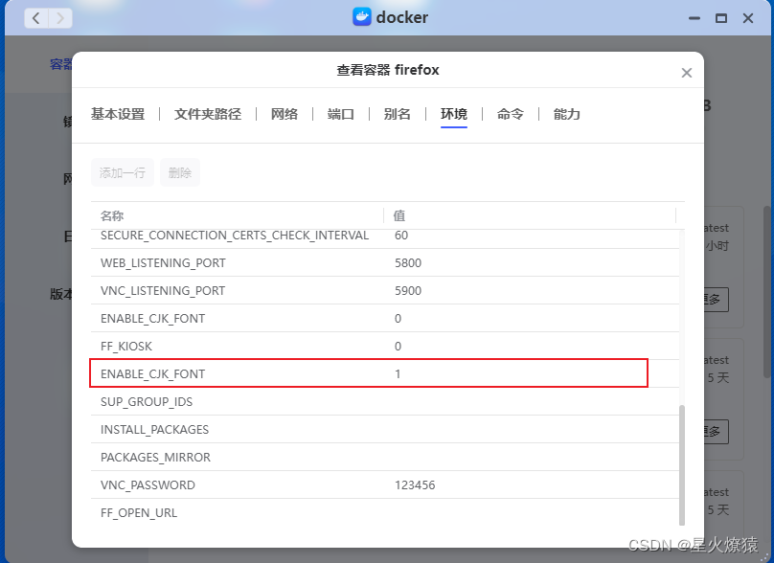
Task: Select SECURE_CONNECTION_CERTS_CHECK_INTERVAL row name
Action: point(235,236)
